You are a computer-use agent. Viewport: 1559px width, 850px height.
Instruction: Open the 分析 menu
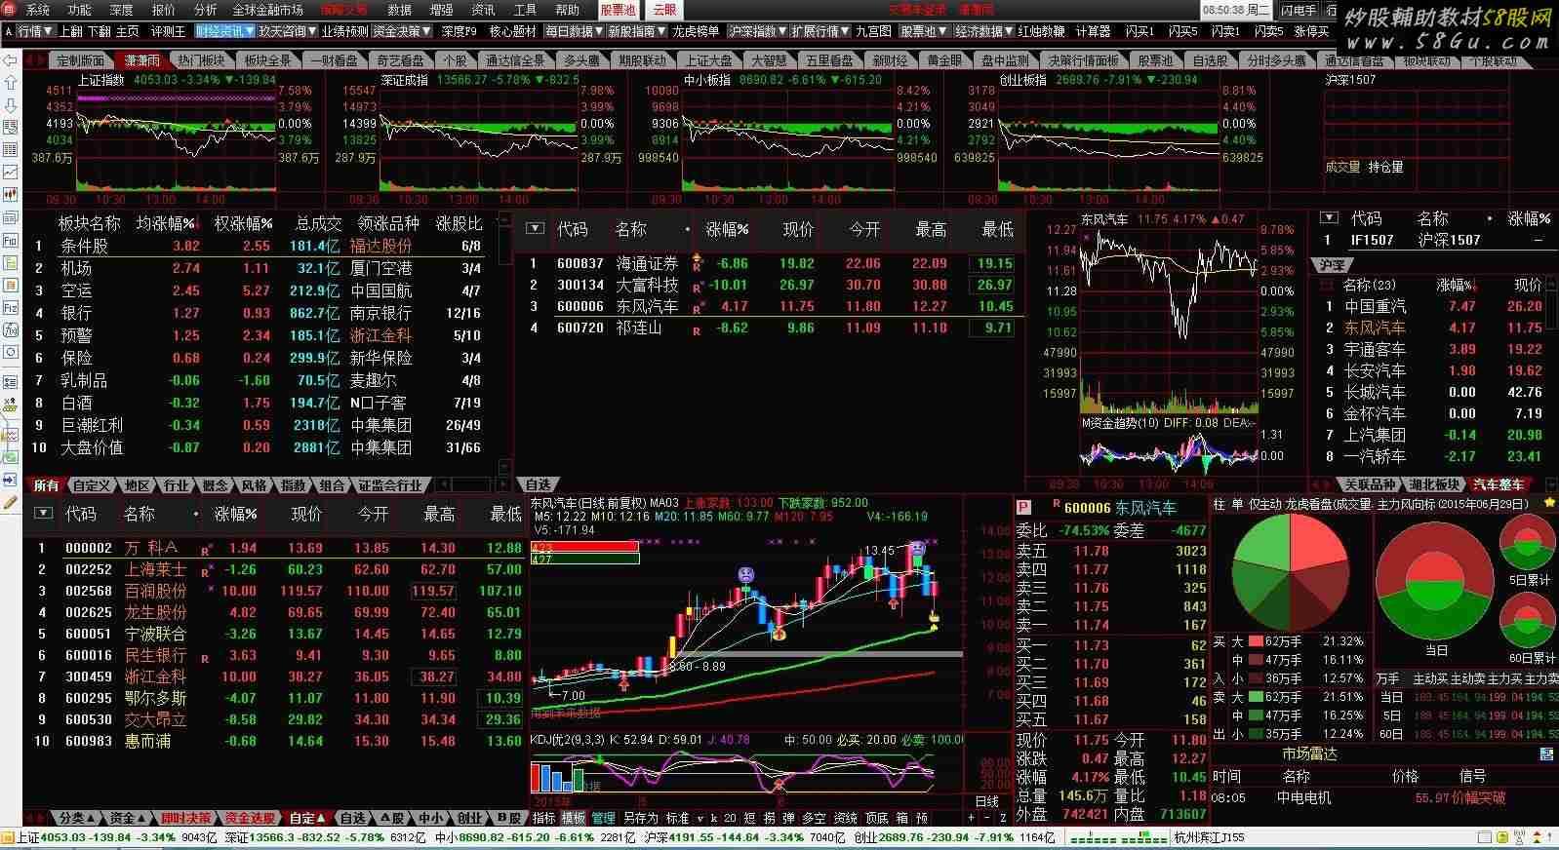[206, 10]
